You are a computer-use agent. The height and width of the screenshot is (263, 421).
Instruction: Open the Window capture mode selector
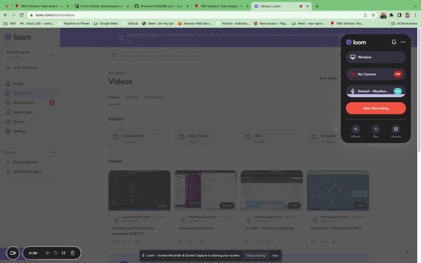[376, 57]
